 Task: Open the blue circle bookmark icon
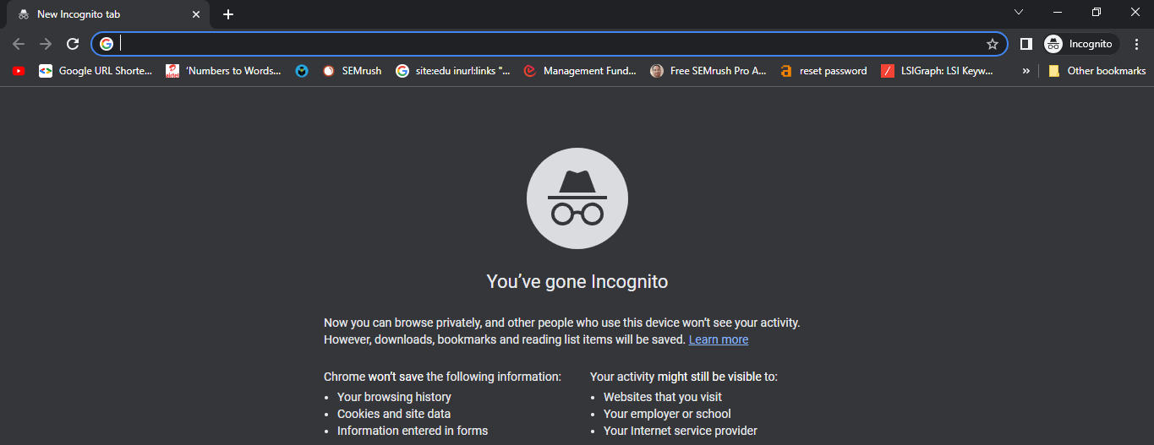pyautogui.click(x=302, y=71)
